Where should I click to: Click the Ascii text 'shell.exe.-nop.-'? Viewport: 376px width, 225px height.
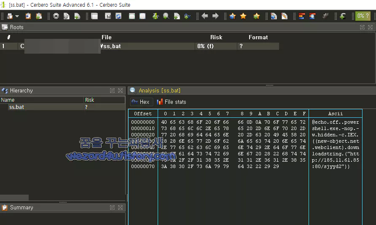[x=335, y=128]
